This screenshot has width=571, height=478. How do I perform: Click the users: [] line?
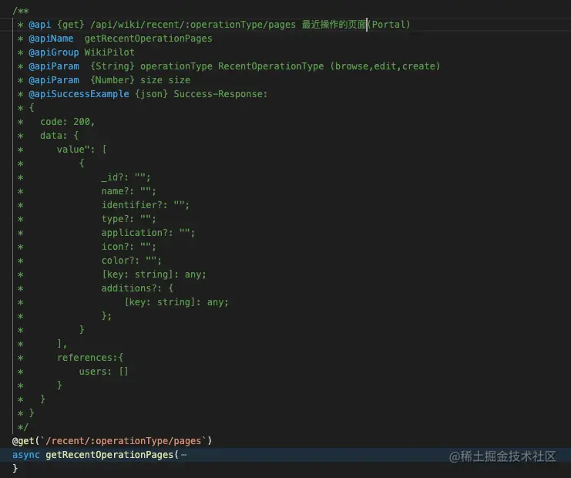pyautogui.click(x=104, y=372)
